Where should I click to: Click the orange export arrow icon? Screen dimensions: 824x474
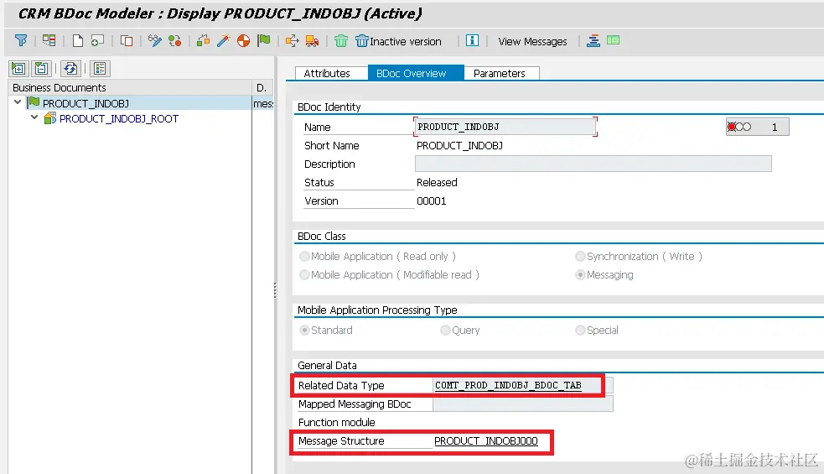(292, 40)
